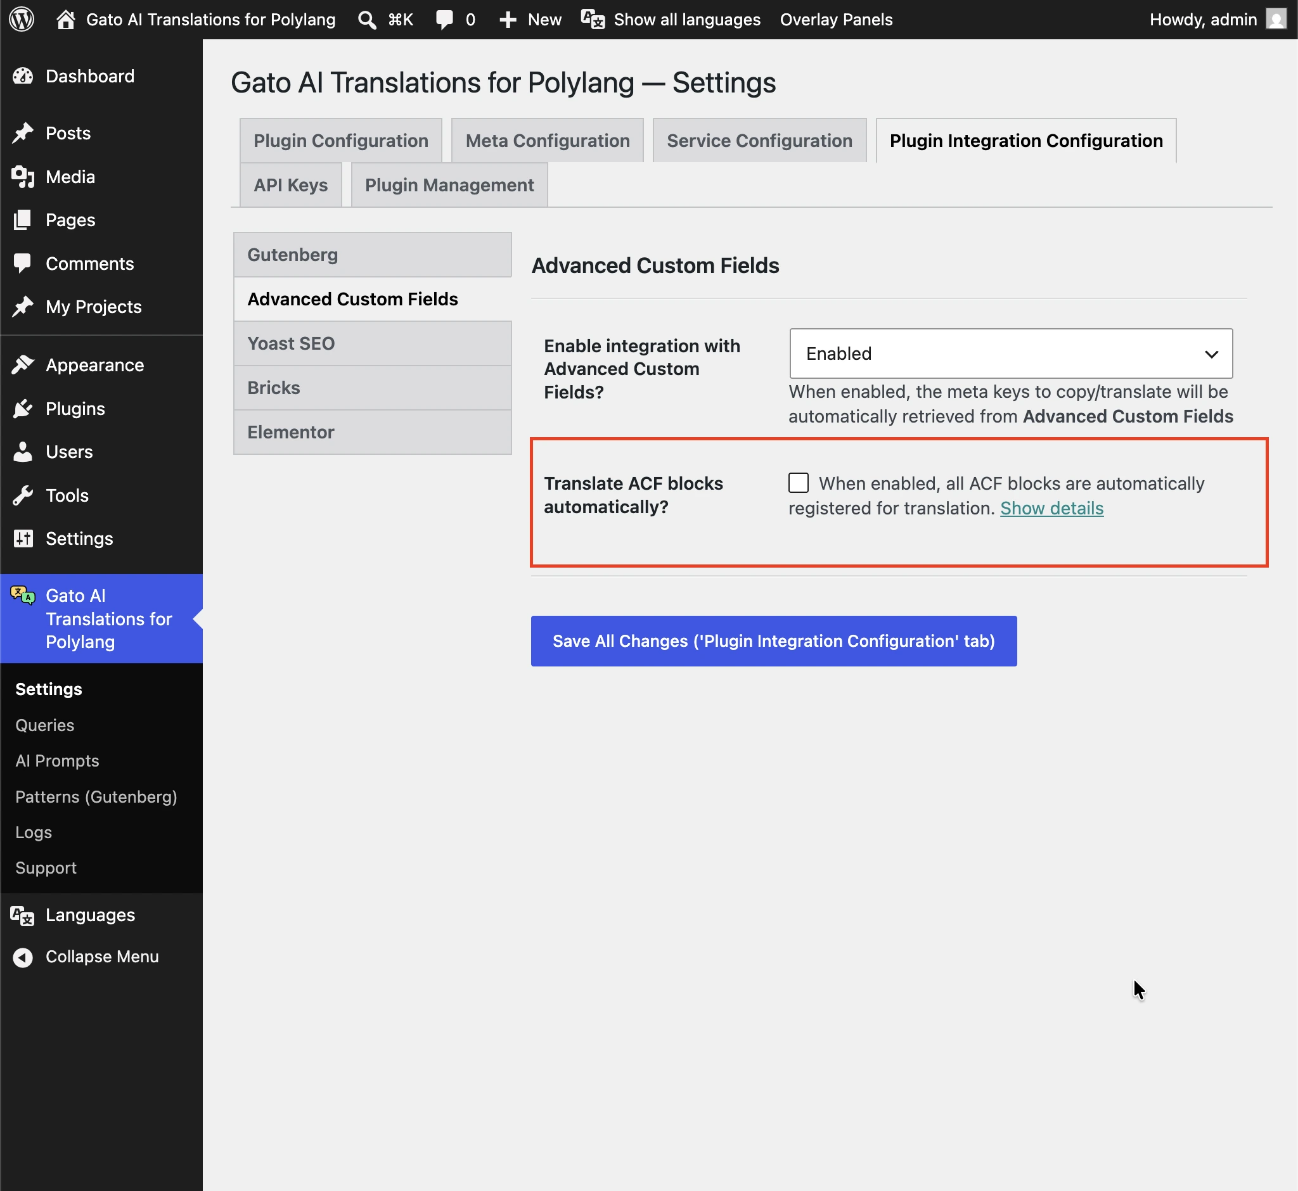Enable Translate ACF blocks automatically checkbox
Image resolution: width=1298 pixels, height=1191 pixels.
click(x=799, y=483)
